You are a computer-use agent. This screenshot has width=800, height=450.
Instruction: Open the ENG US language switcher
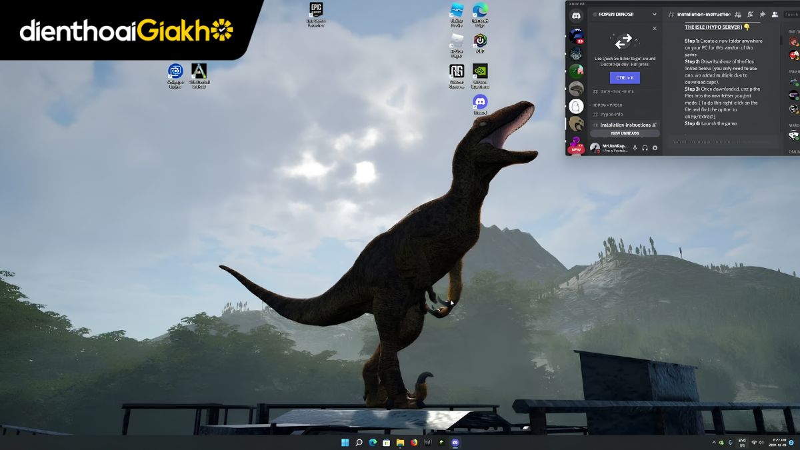pyautogui.click(x=741, y=442)
